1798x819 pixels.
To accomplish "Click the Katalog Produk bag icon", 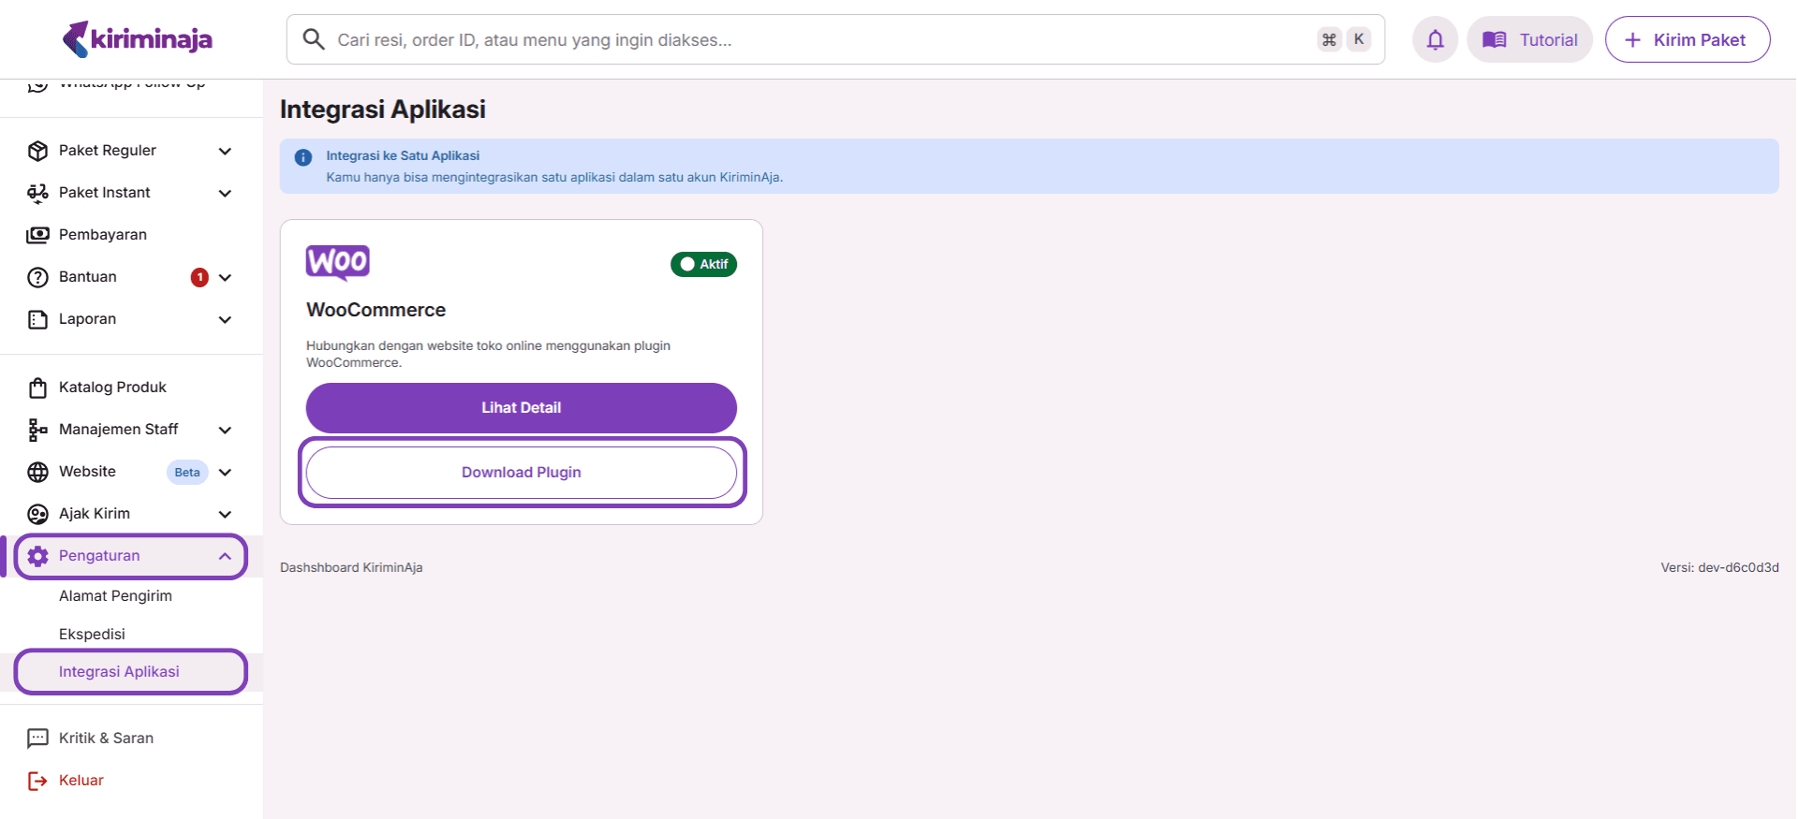I will click(37, 388).
